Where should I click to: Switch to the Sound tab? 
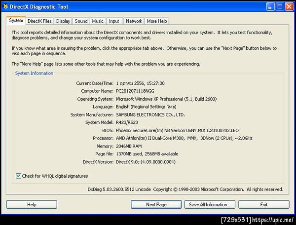pos(81,21)
